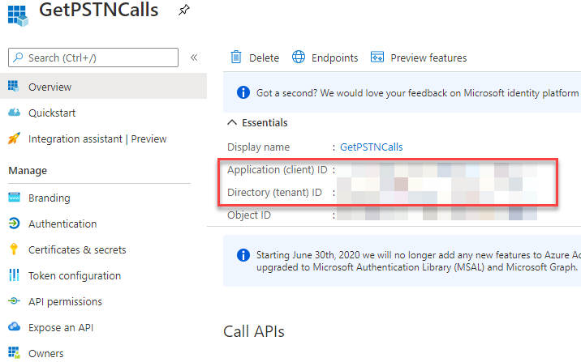Click the magnifier icon in search box

tap(18, 57)
